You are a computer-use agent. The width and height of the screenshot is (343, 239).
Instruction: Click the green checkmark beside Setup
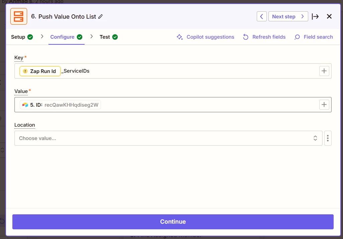30,37
